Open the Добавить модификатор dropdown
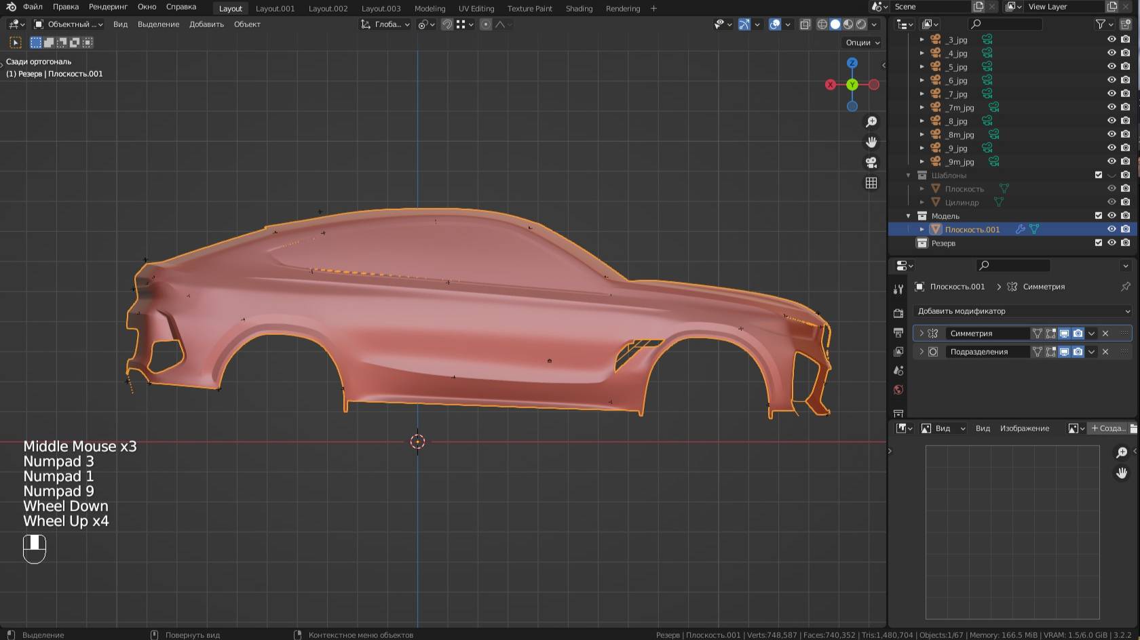This screenshot has height=640, width=1140. (x=1021, y=311)
